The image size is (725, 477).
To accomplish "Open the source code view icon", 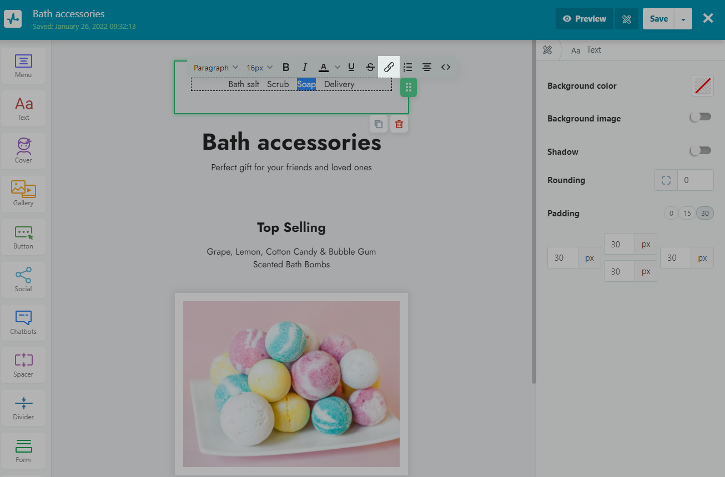I will pyautogui.click(x=446, y=67).
